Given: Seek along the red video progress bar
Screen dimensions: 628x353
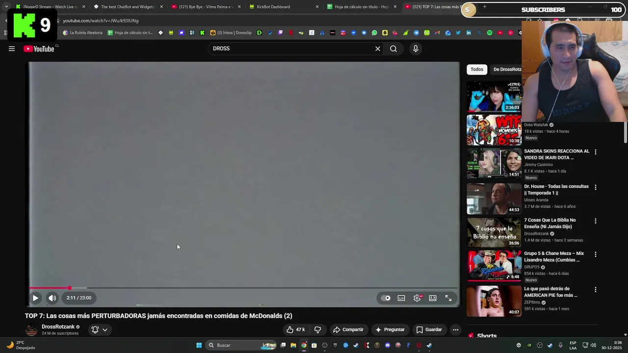Looking at the screenshot, I should (x=244, y=288).
